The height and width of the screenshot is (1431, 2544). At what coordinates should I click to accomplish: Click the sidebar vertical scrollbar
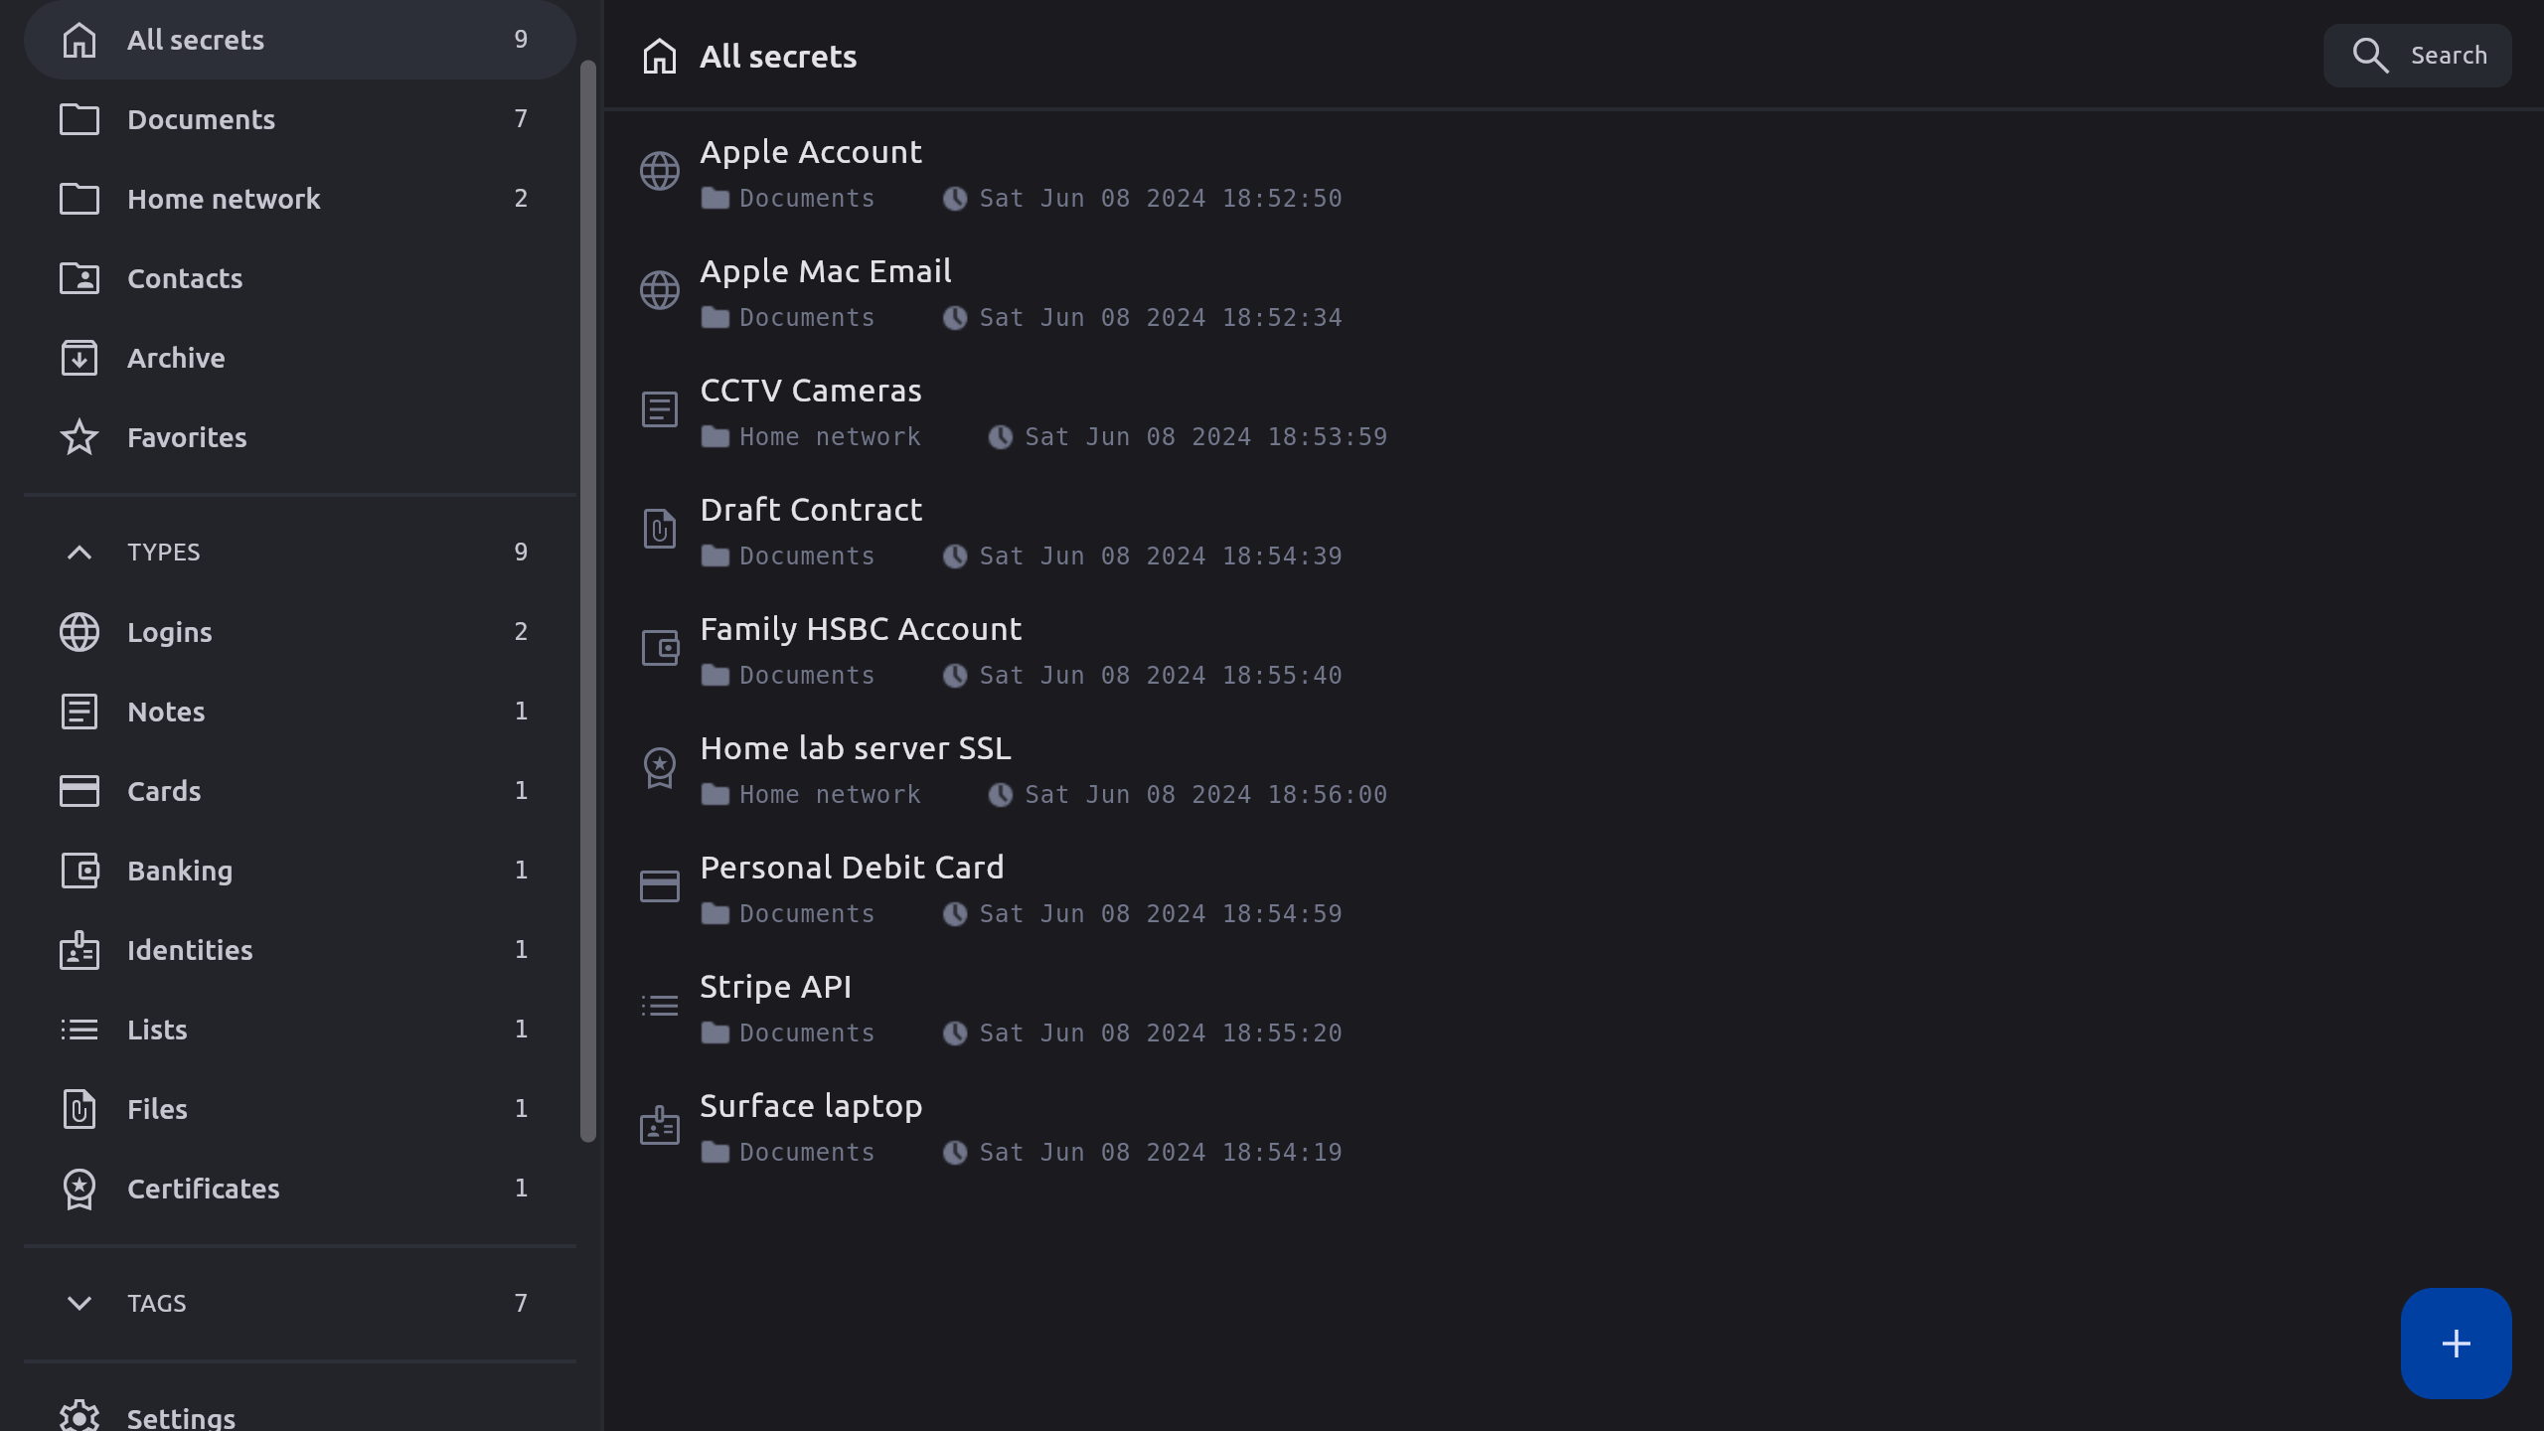tap(588, 596)
